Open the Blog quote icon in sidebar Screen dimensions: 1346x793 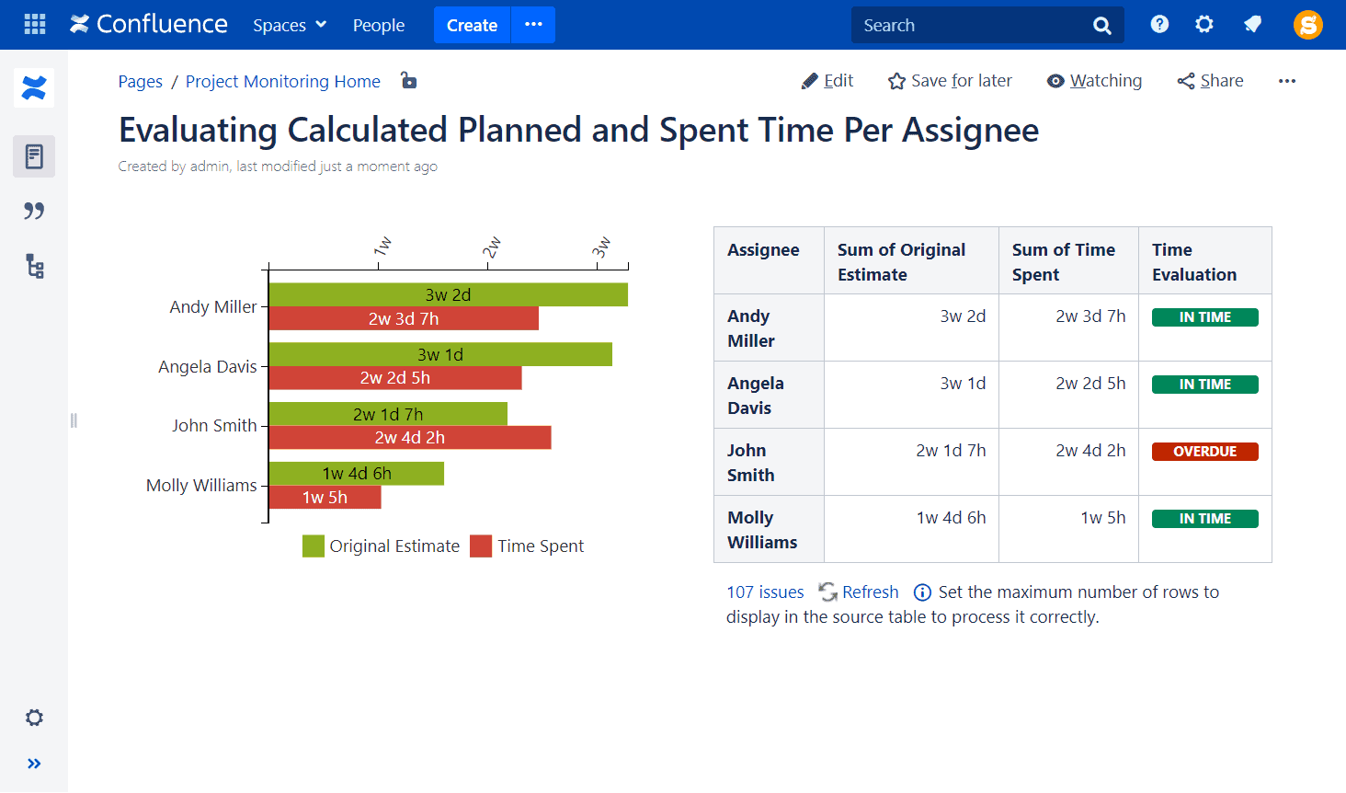[34, 212]
